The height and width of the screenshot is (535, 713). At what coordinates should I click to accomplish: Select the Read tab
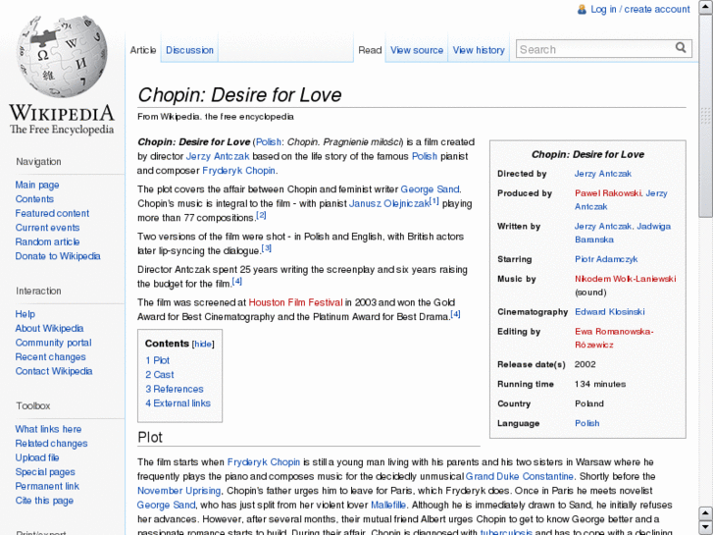point(370,50)
